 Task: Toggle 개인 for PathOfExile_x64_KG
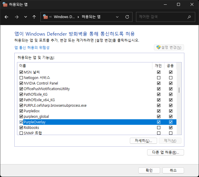coord(159,100)
